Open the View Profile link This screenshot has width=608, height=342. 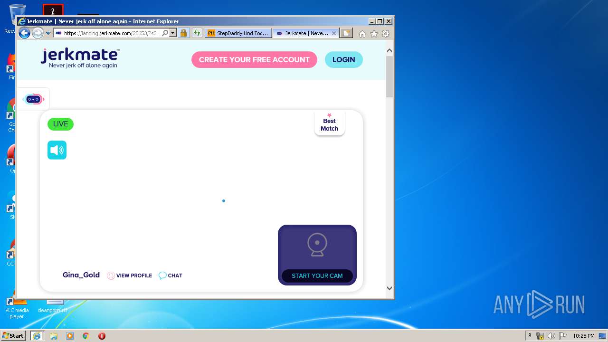[130, 275]
